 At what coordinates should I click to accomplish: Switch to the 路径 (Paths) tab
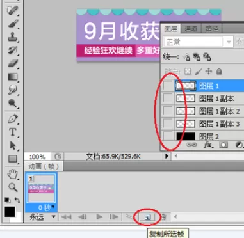coord(211,29)
